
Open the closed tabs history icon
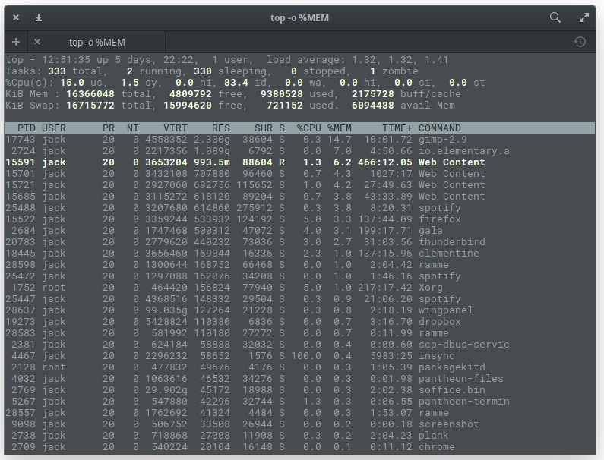(580, 42)
